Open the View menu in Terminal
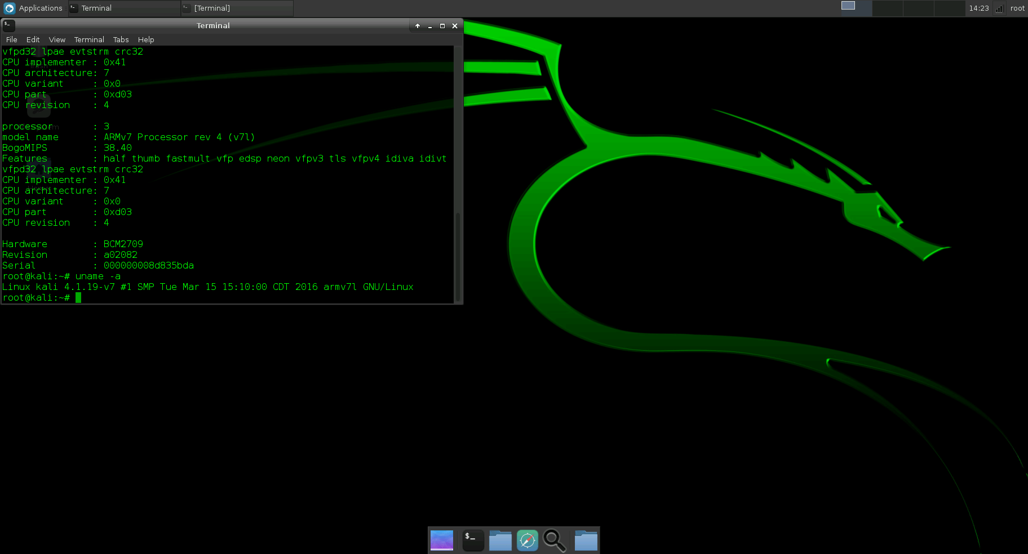This screenshot has width=1028, height=554. (x=57, y=40)
